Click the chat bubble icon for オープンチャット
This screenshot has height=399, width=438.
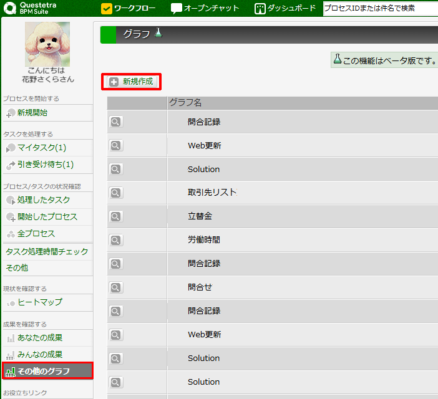[x=177, y=9]
